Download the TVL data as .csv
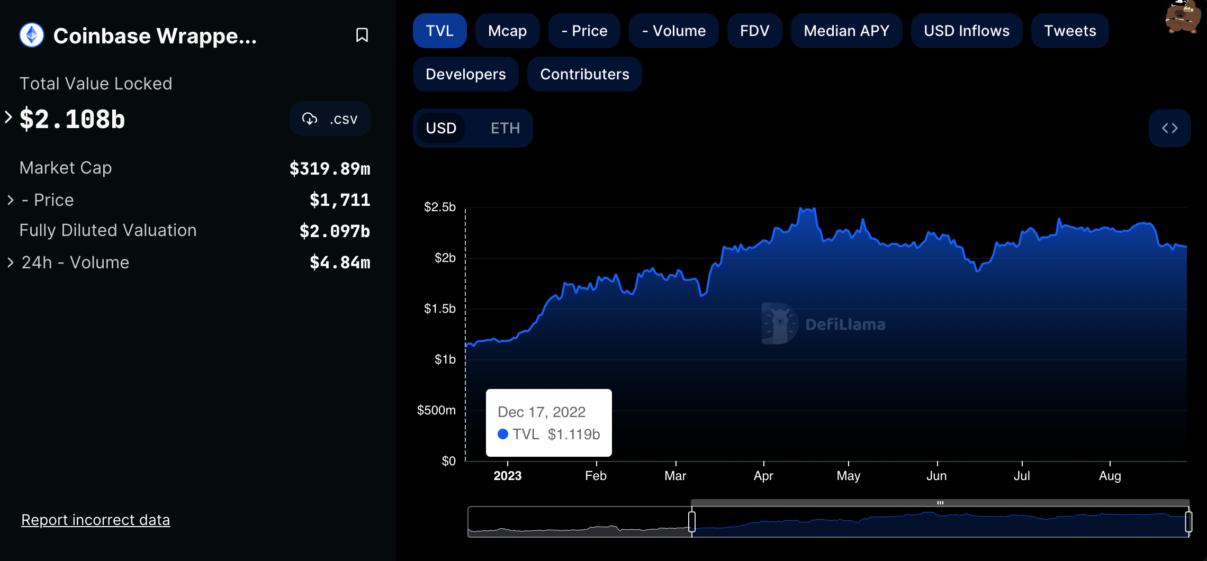Viewport: 1207px width, 561px height. (x=330, y=119)
